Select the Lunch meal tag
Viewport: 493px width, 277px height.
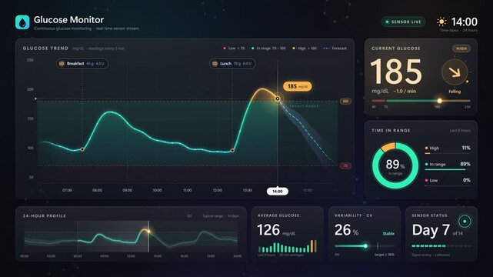tap(232, 64)
